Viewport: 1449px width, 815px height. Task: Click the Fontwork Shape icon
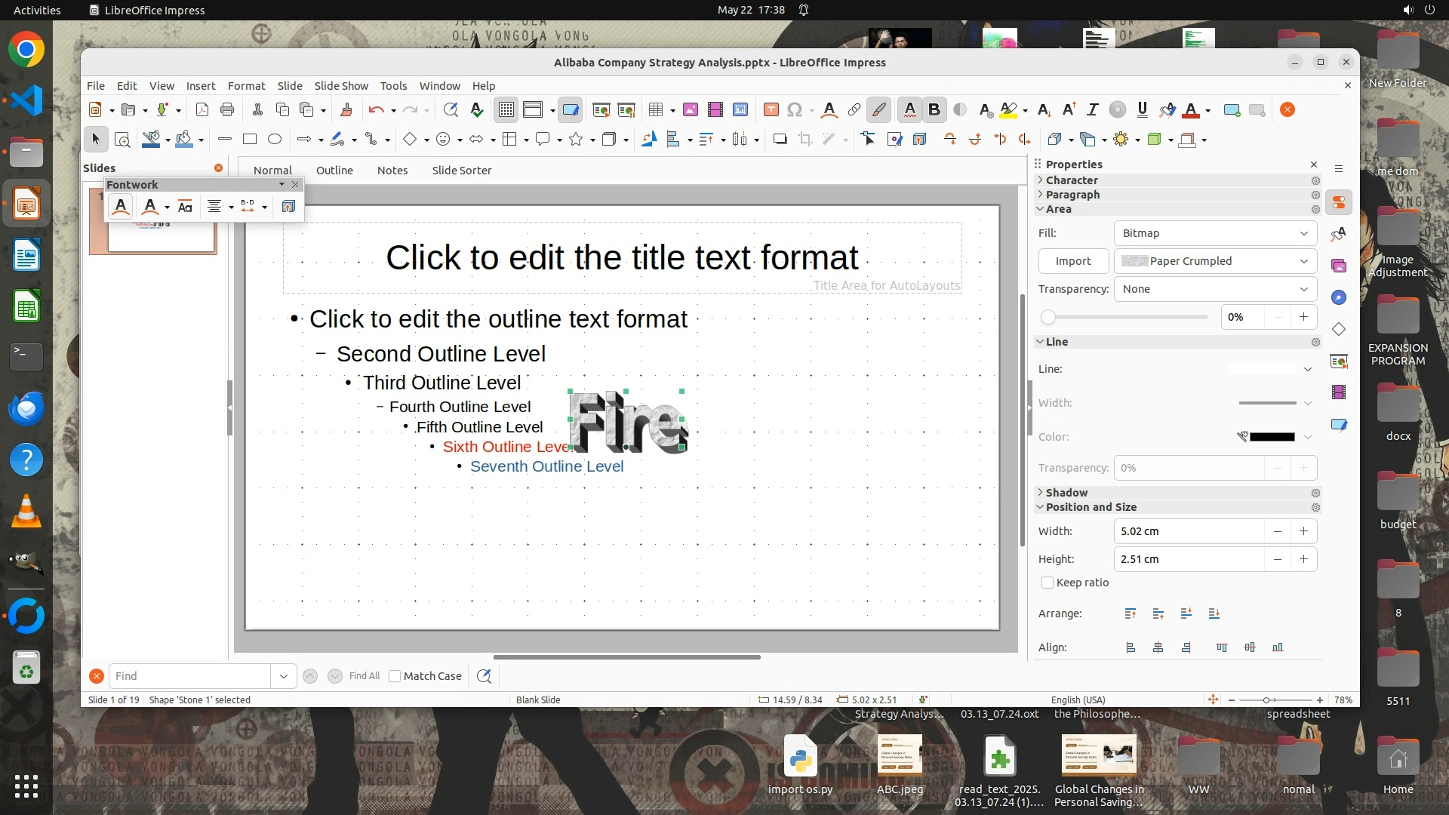click(150, 207)
